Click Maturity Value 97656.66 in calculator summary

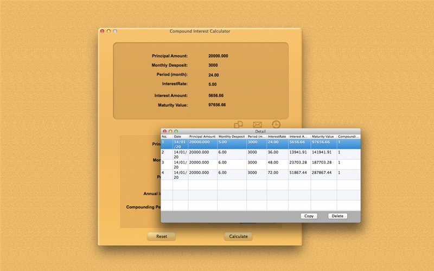(x=217, y=105)
